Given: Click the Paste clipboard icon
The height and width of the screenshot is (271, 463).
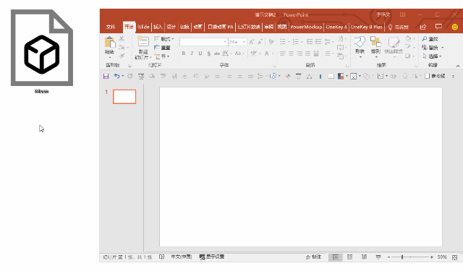Looking at the screenshot, I should point(109,43).
